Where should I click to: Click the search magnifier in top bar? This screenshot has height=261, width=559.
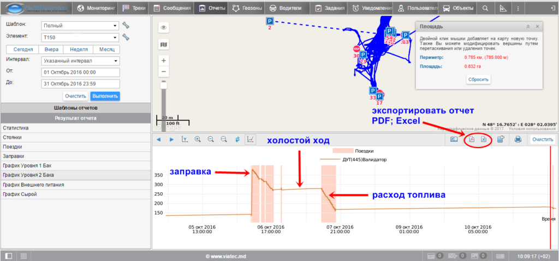coord(485,8)
